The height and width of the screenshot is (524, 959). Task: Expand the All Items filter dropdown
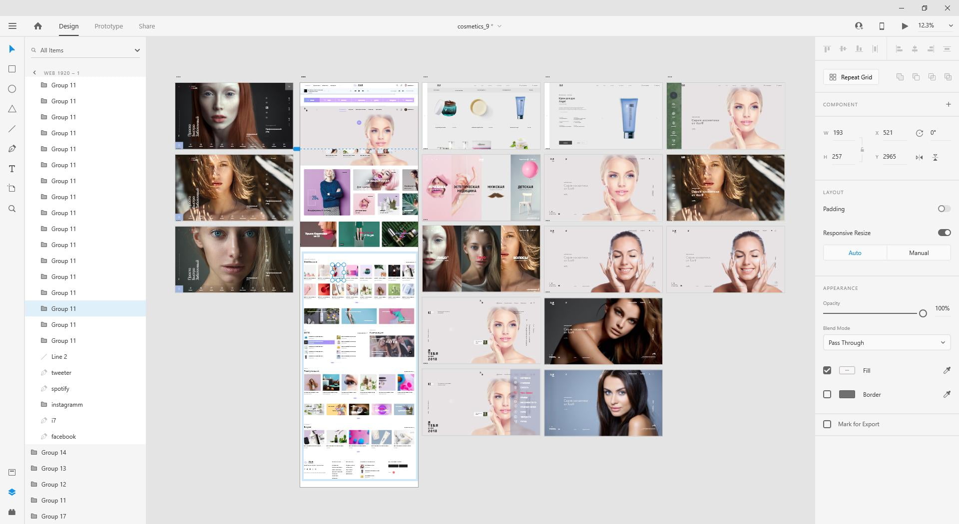tap(137, 50)
